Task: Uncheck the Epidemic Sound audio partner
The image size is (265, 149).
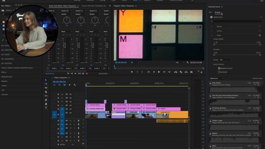Action: [219, 68]
